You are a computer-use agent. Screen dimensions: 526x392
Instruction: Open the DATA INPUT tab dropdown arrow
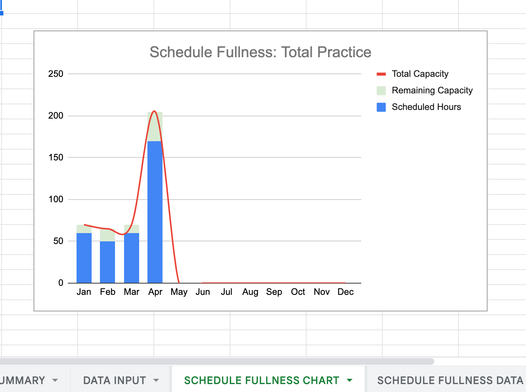pos(156,380)
